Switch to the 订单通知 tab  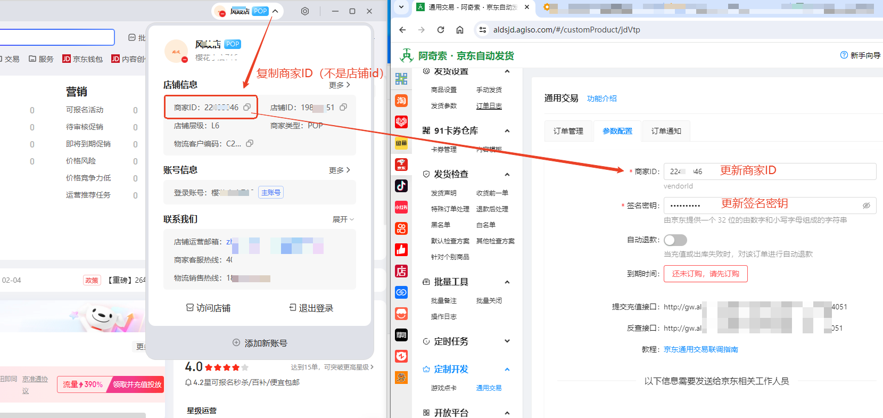666,131
